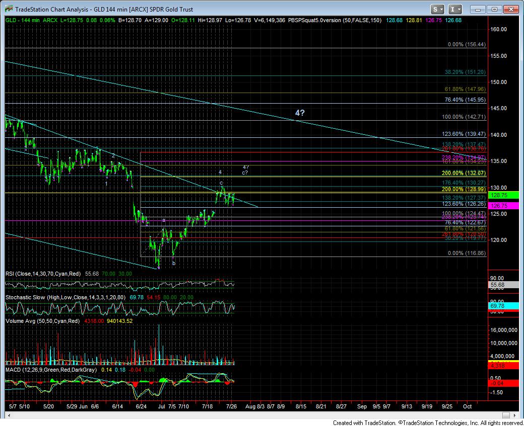524x426 pixels.
Task: Click the cyan 69.78 stochastic marker on axis
Action: (x=504, y=306)
